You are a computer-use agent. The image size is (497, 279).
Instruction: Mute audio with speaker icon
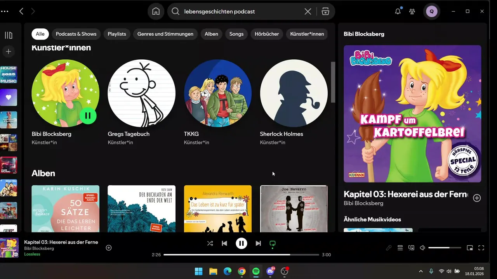[422, 248]
